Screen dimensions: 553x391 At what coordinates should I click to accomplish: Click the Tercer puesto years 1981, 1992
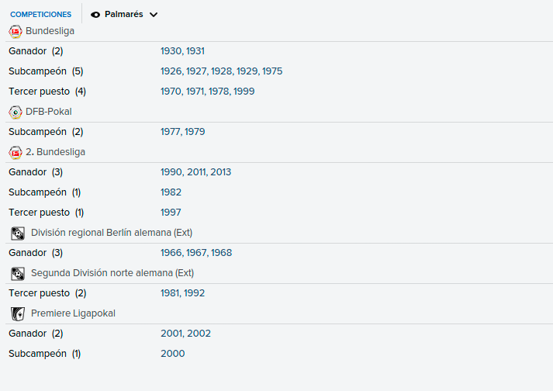(x=182, y=293)
